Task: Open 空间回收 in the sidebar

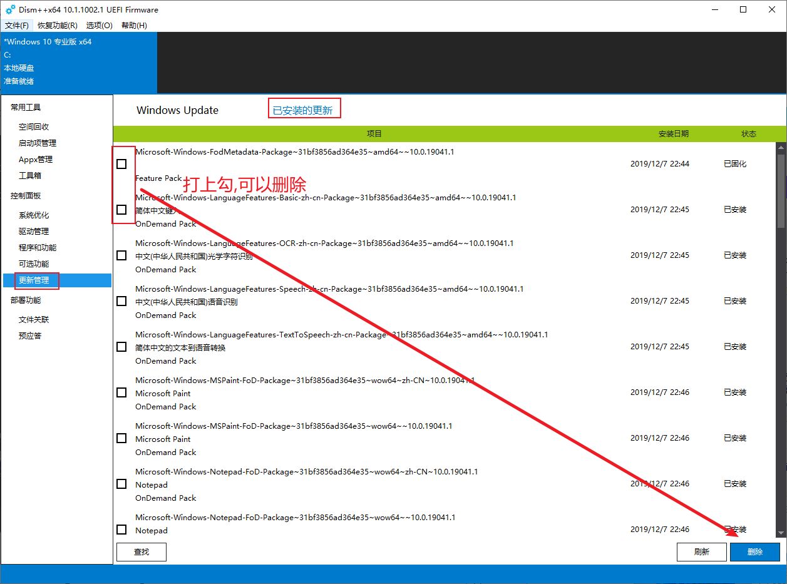Action: (34, 126)
